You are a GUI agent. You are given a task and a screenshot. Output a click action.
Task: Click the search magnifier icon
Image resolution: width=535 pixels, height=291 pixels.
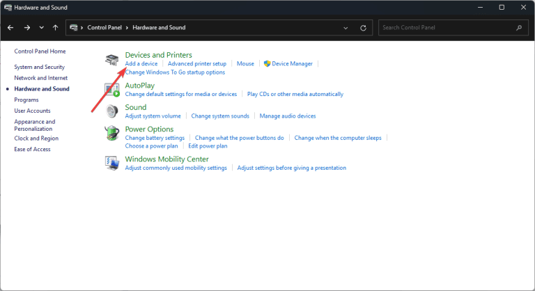coord(519,28)
